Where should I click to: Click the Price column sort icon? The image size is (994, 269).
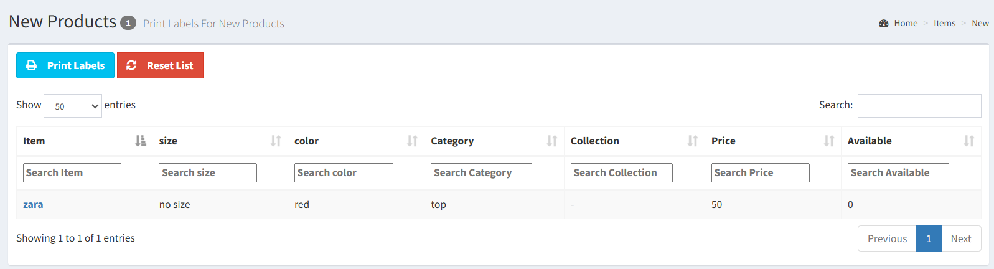pyautogui.click(x=829, y=141)
